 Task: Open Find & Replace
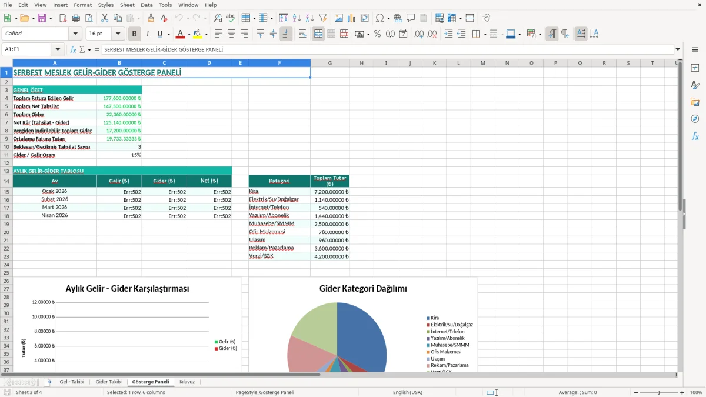point(218,18)
